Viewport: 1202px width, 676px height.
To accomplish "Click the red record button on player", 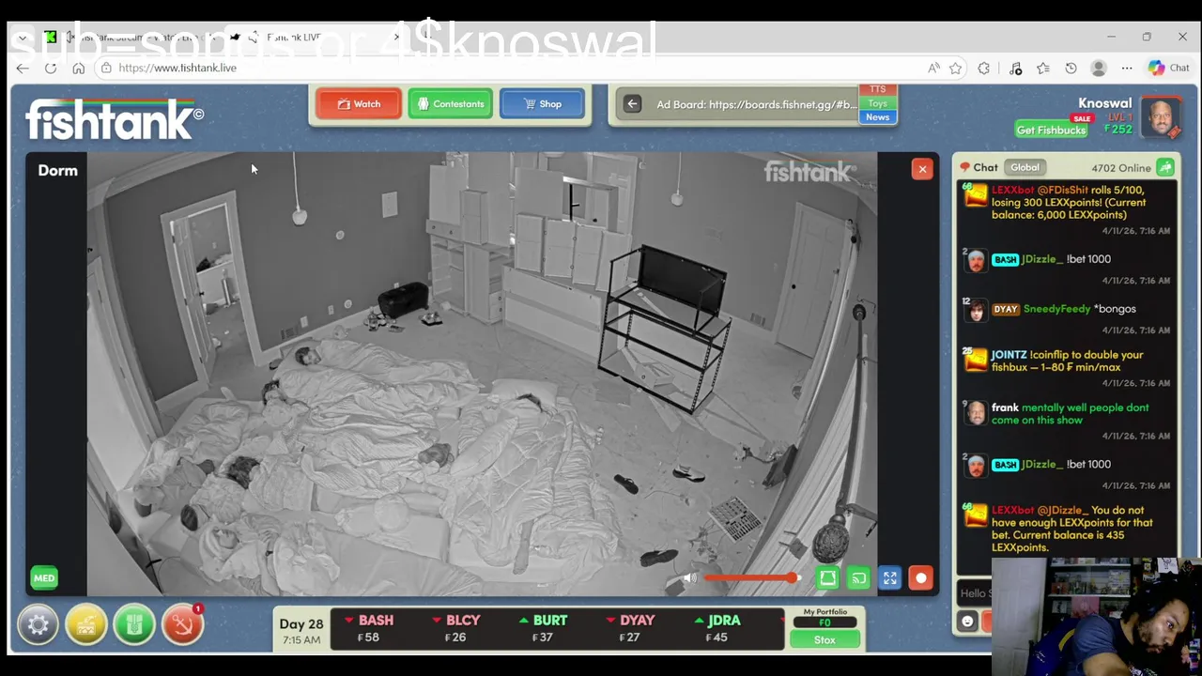I will coord(921,578).
